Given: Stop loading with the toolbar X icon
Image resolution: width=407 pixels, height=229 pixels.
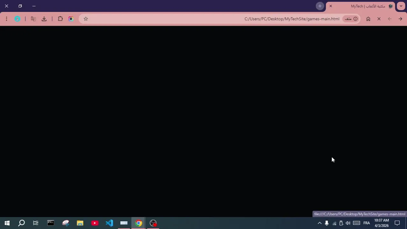Looking at the screenshot, I should (x=379, y=19).
